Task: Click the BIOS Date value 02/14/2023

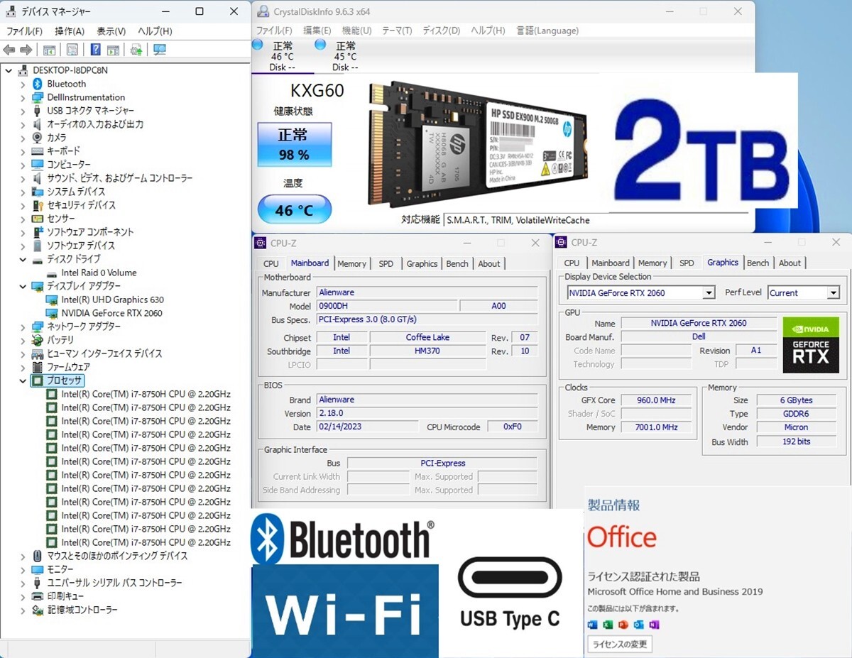Action: click(366, 427)
